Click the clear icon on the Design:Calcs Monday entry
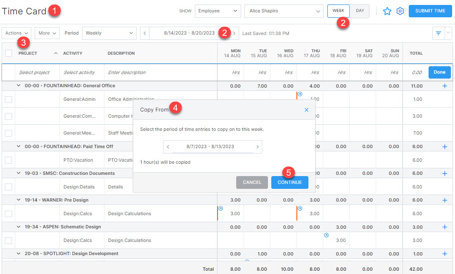Image resolution: width=455 pixels, height=274 pixels. [x=220, y=209]
